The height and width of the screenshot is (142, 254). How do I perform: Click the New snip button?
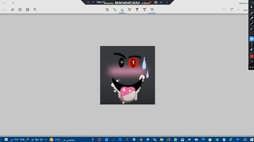click(x=245, y=10)
